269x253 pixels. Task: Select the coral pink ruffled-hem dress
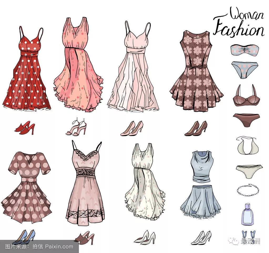coord(78,64)
